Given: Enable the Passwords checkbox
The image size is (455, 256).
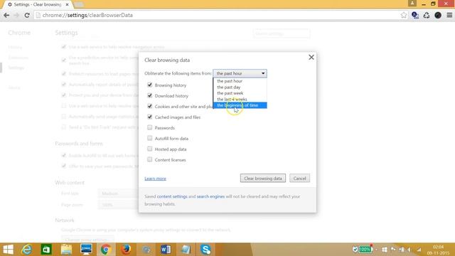Looking at the screenshot, I should click(150, 127).
